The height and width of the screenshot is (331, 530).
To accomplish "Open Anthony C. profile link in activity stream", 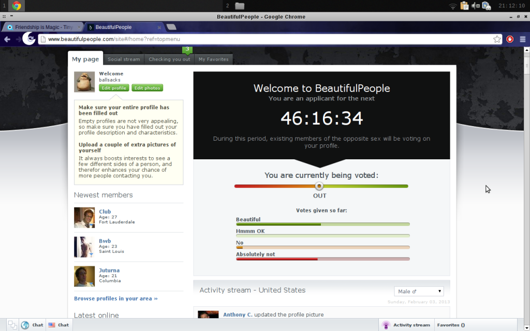I will click(x=238, y=314).
